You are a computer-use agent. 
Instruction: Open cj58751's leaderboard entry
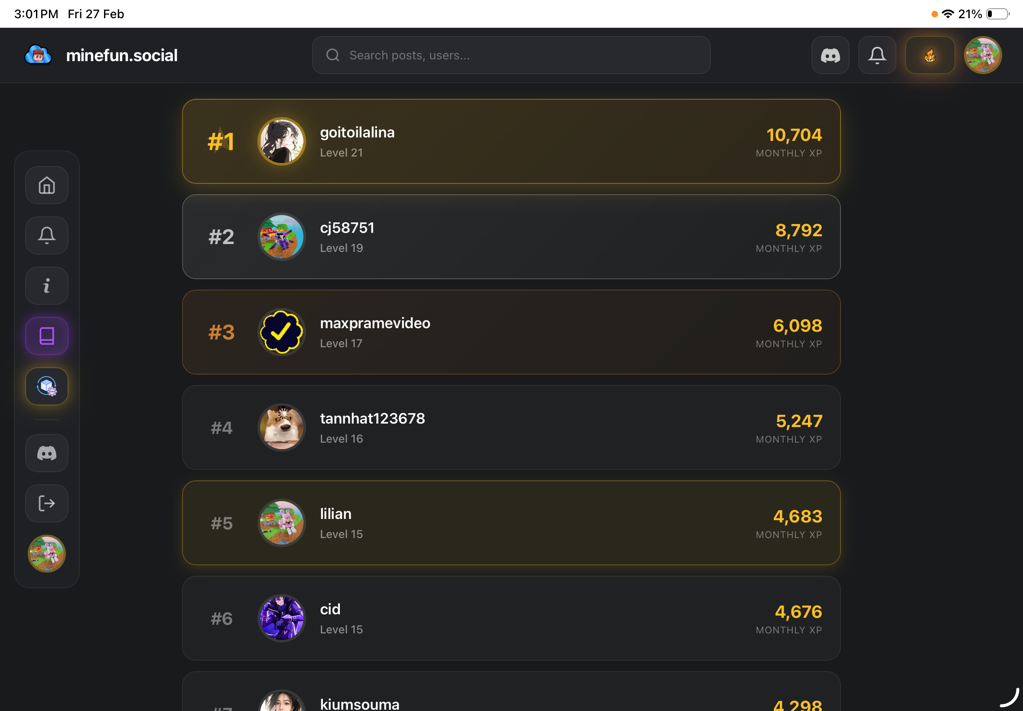coord(511,237)
